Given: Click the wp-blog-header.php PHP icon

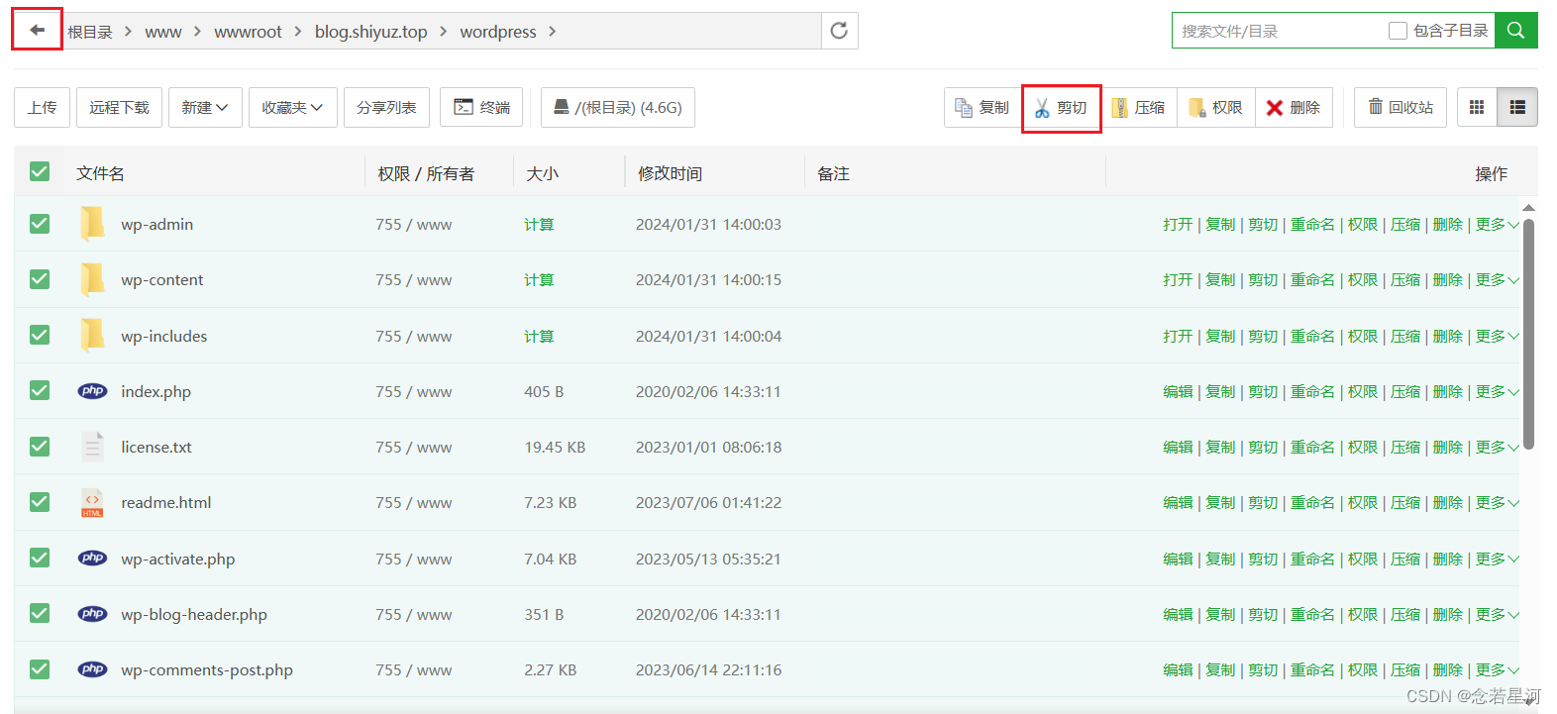Looking at the screenshot, I should (92, 614).
